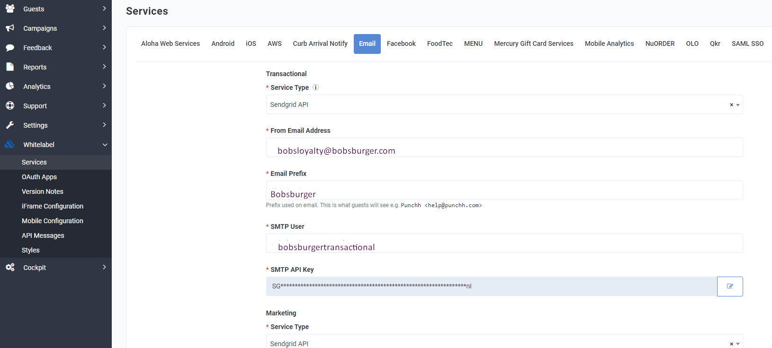
Task: Click the Analytics pie chart icon
Action: [10, 86]
